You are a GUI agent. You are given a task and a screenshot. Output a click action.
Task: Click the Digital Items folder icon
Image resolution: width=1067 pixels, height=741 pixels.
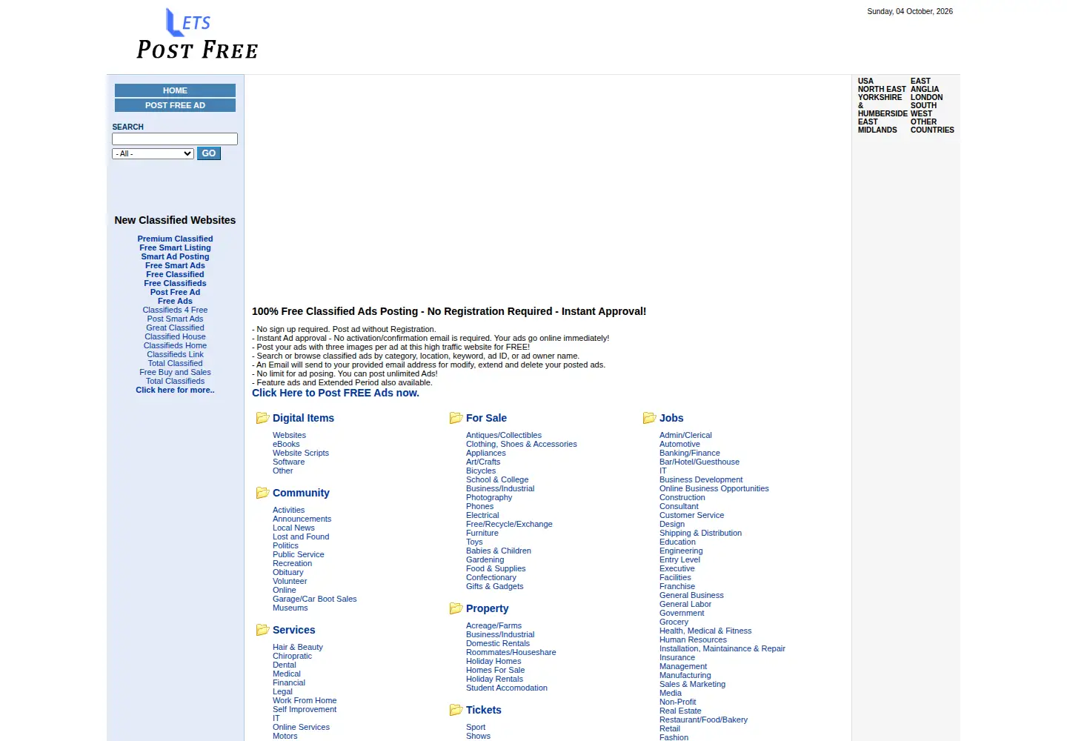(x=262, y=418)
